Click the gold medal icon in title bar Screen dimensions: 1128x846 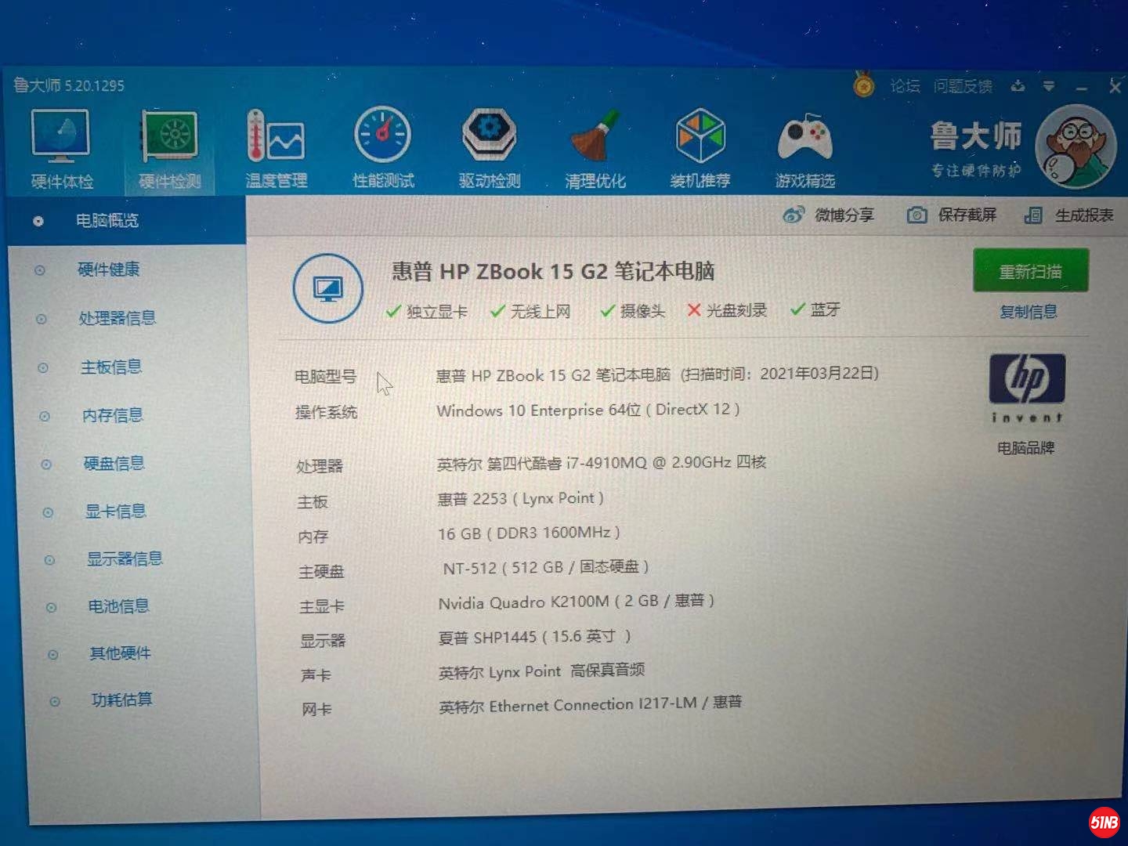[864, 84]
